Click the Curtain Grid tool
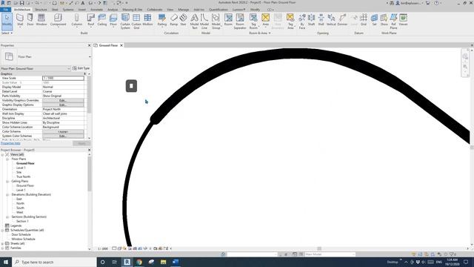The image size is (474, 267). 136,22
